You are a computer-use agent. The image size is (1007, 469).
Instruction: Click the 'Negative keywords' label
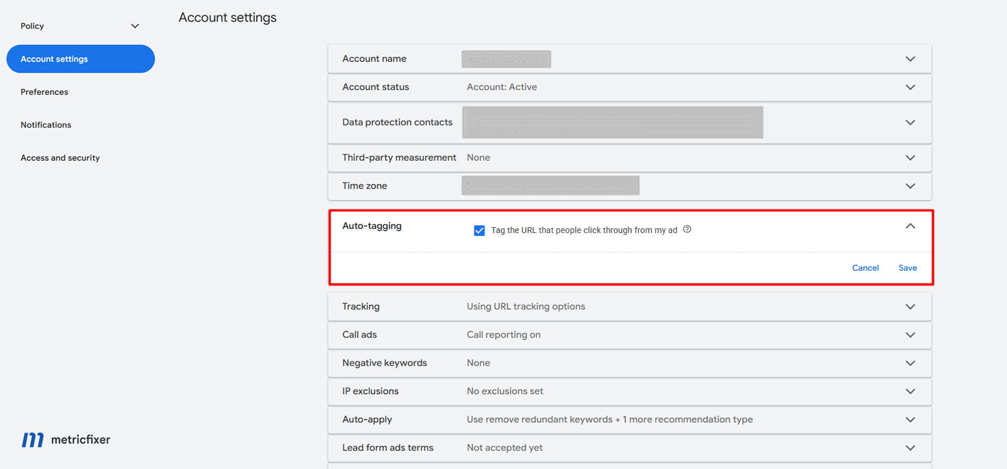(384, 363)
